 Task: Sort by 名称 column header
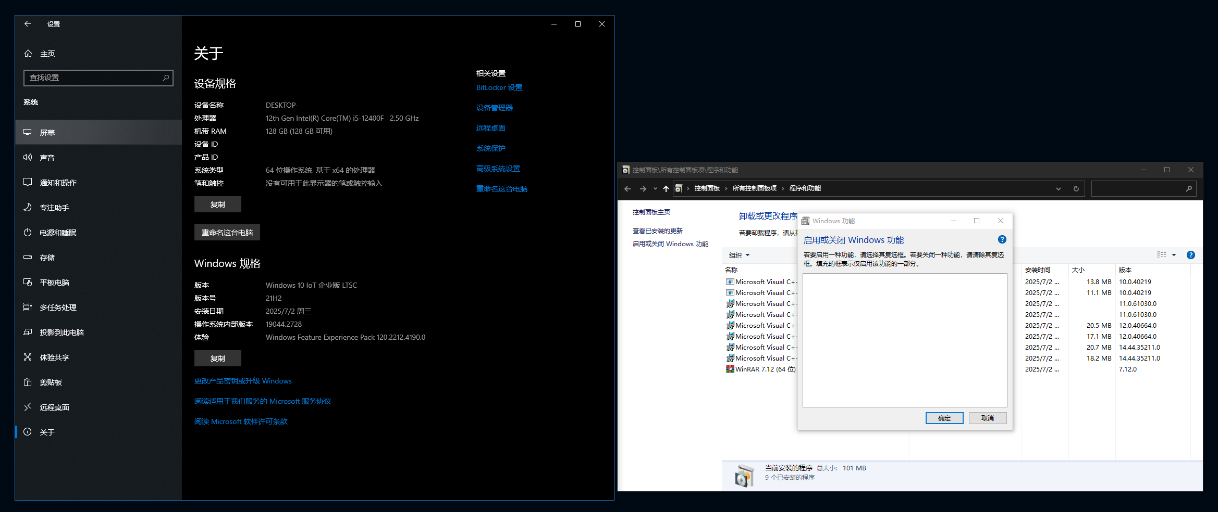point(731,270)
